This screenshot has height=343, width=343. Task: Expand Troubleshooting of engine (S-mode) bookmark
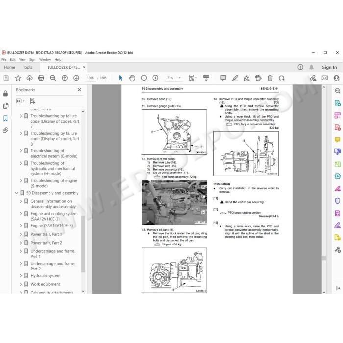tap(21, 181)
